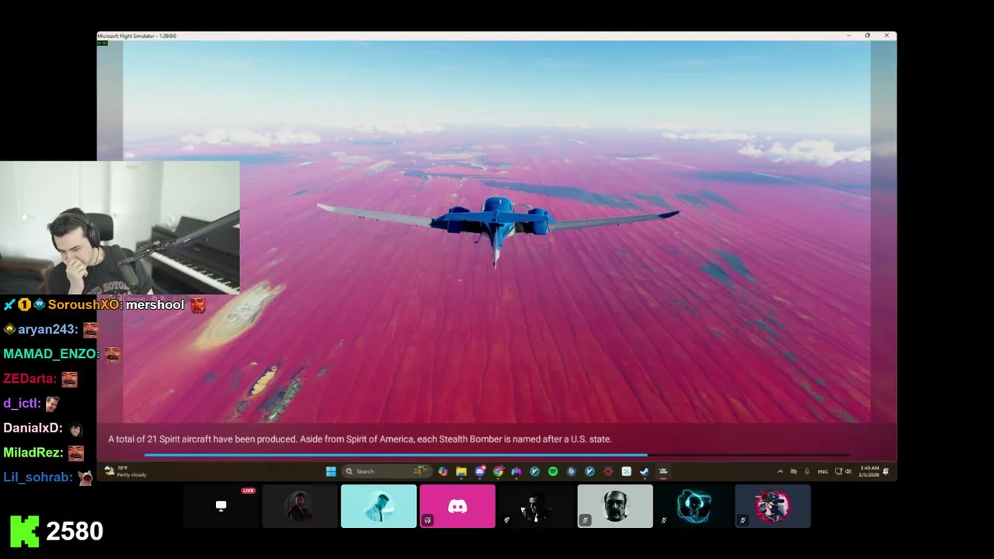Click Lil_sohrab's username in chat
The image size is (994, 559).
coord(36,477)
